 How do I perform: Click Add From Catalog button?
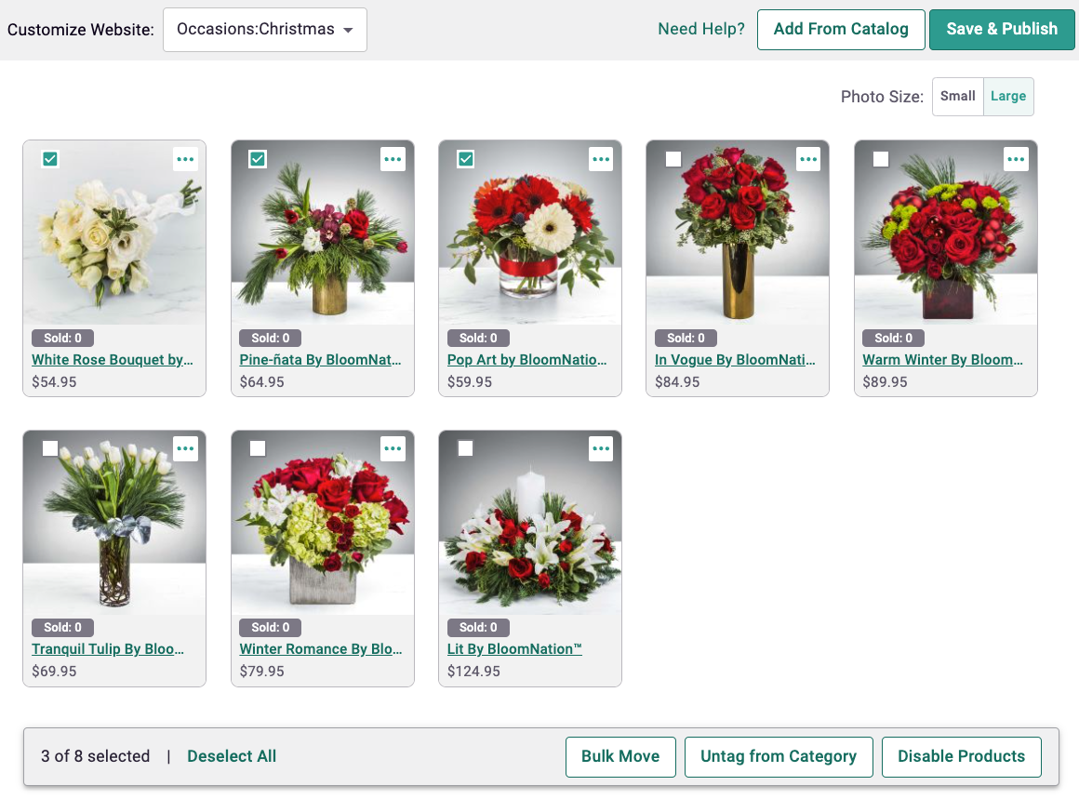841,30
